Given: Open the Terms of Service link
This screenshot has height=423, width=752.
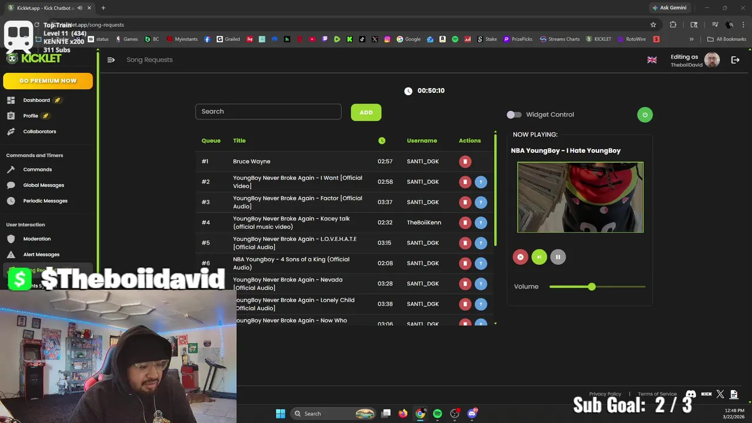Looking at the screenshot, I should [657, 394].
